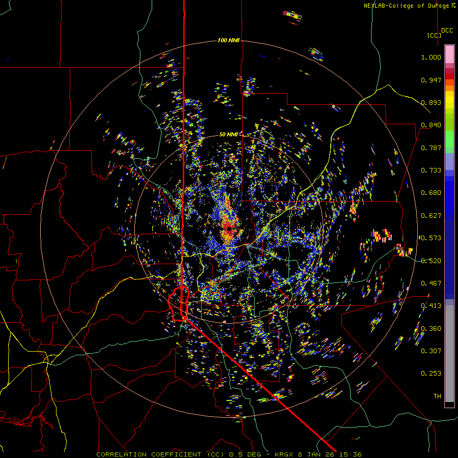Image resolution: width=458 pixels, height=458 pixels.
Task: Click the 0.627 scale value
Action: (x=431, y=215)
